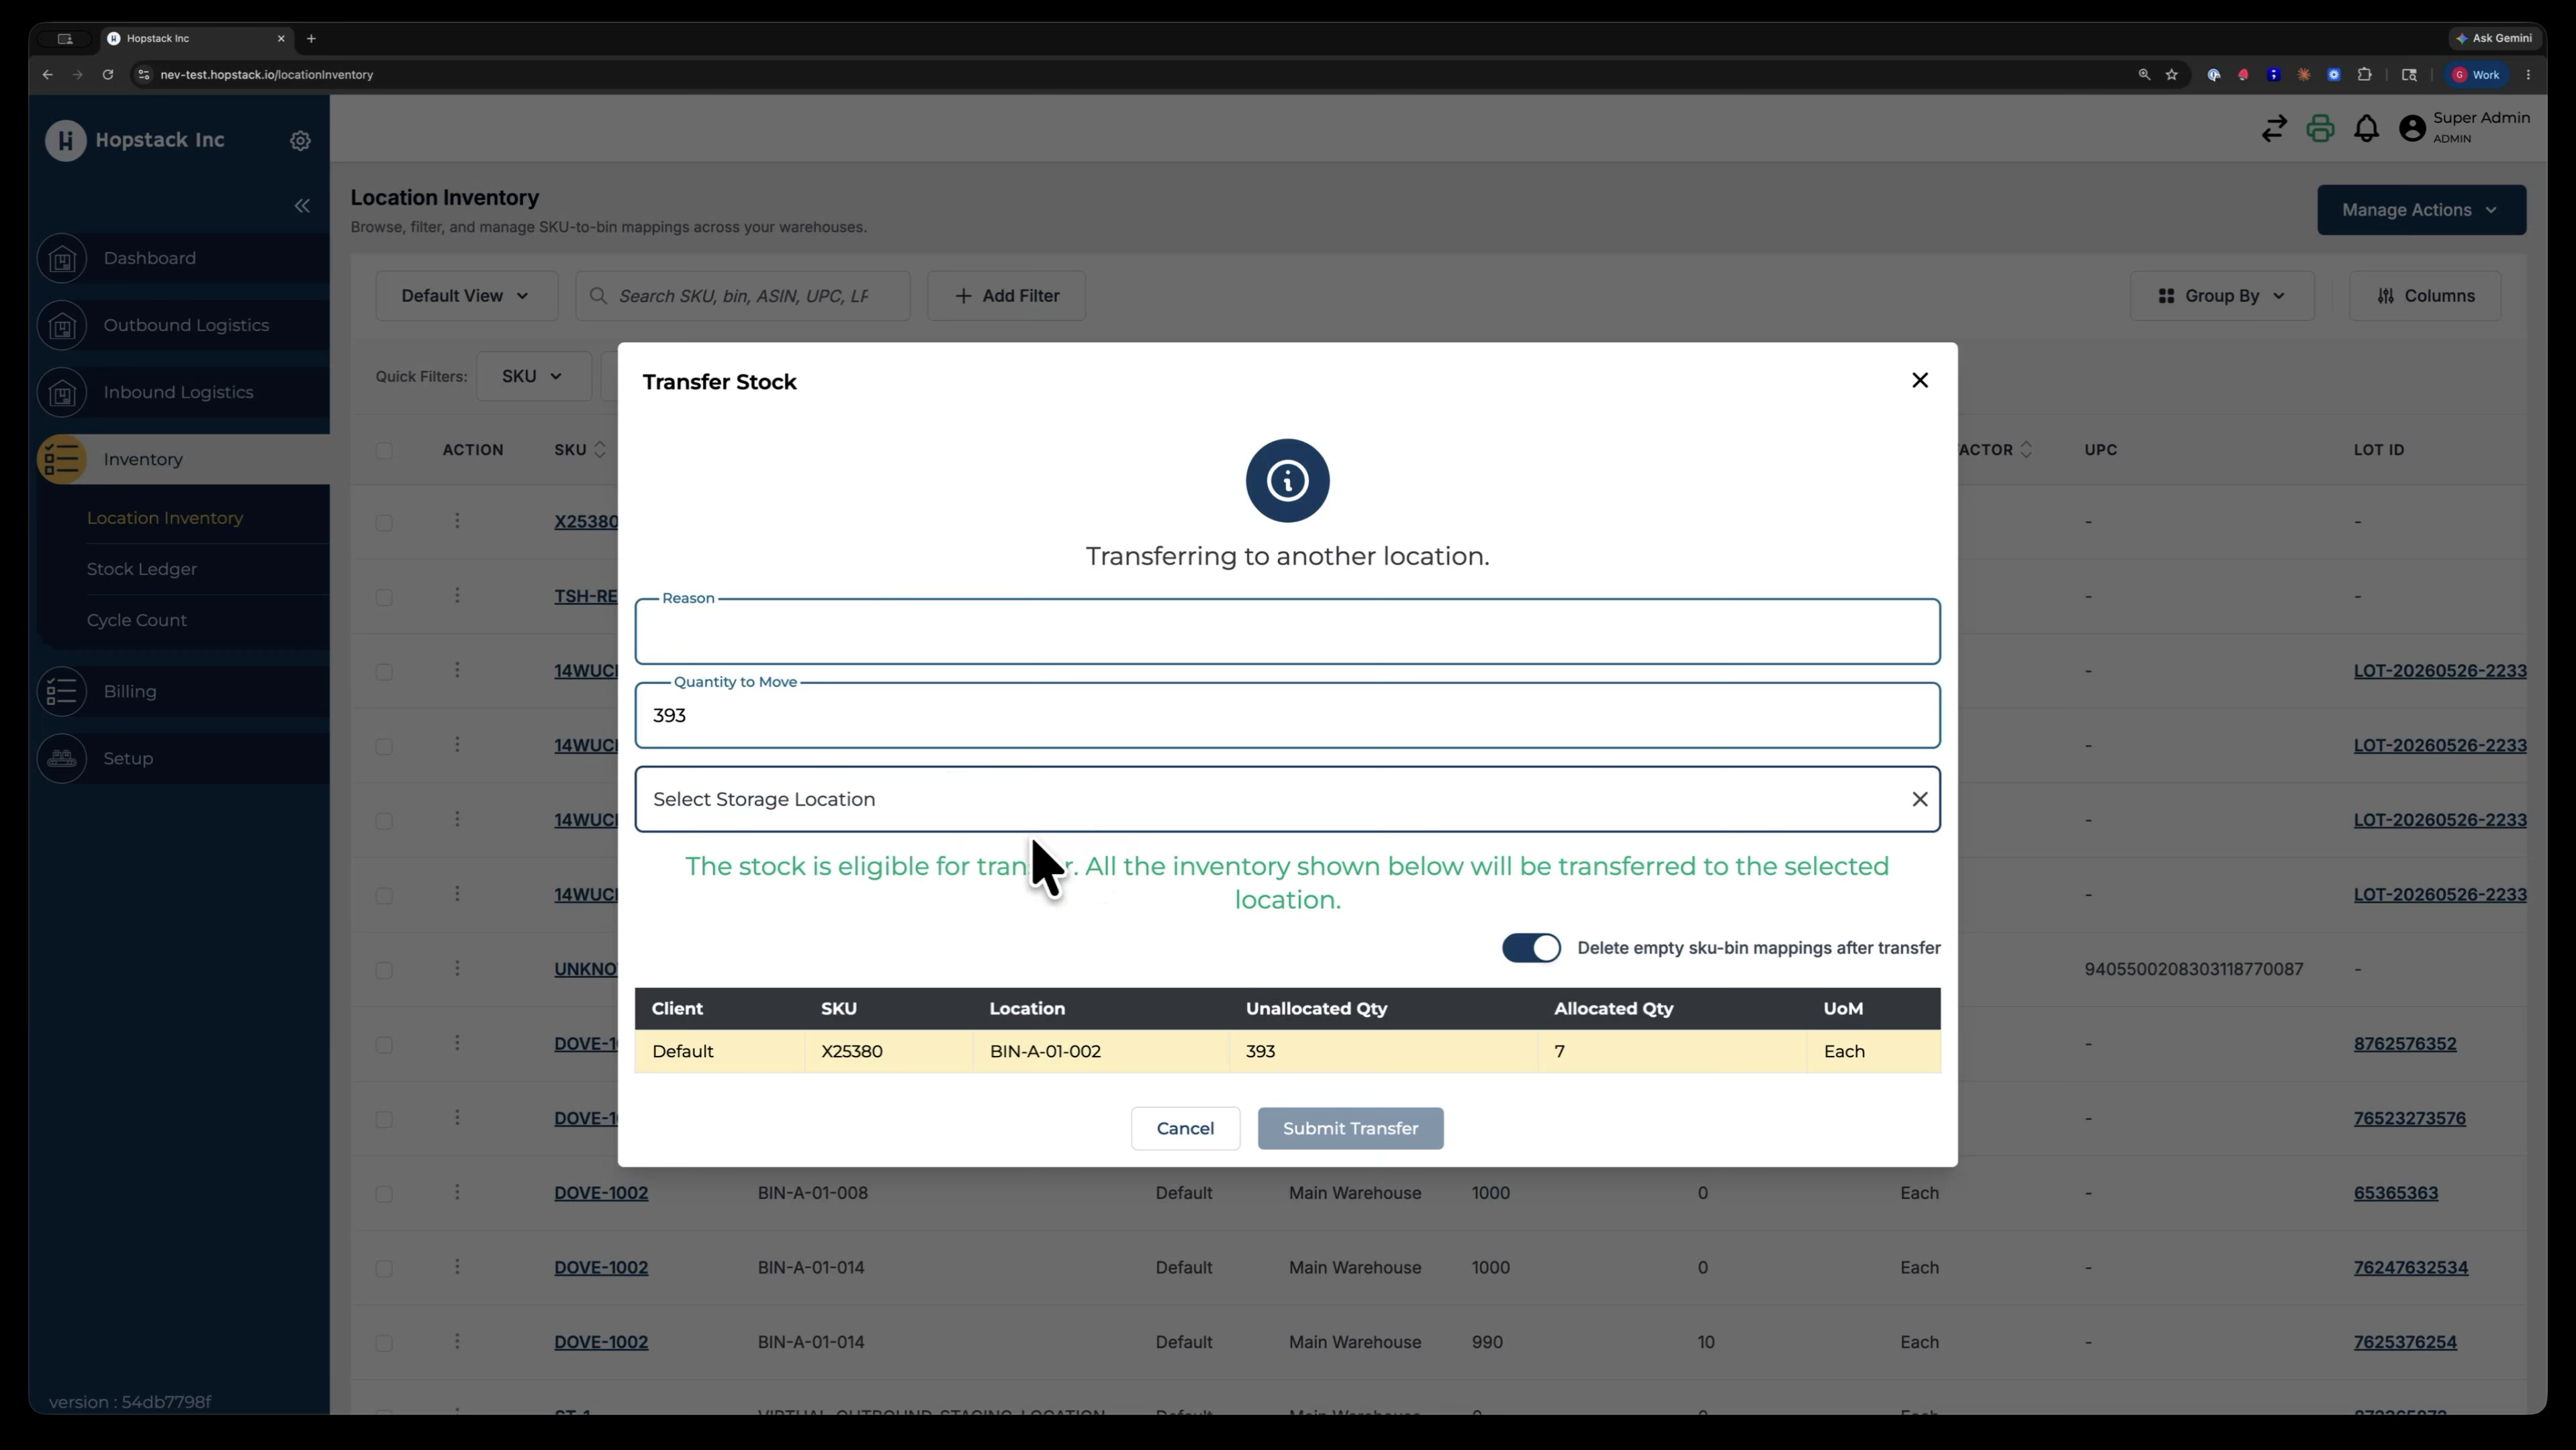Screen dimensions: 2576x1450
Task: Click the Inventory sidebar icon
Action: tap(62, 460)
